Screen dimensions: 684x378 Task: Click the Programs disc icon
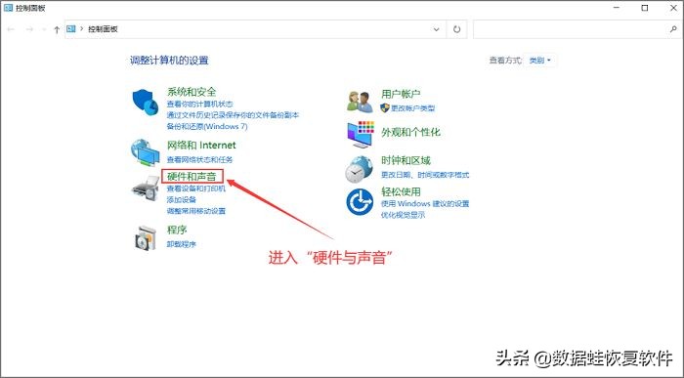tap(146, 238)
